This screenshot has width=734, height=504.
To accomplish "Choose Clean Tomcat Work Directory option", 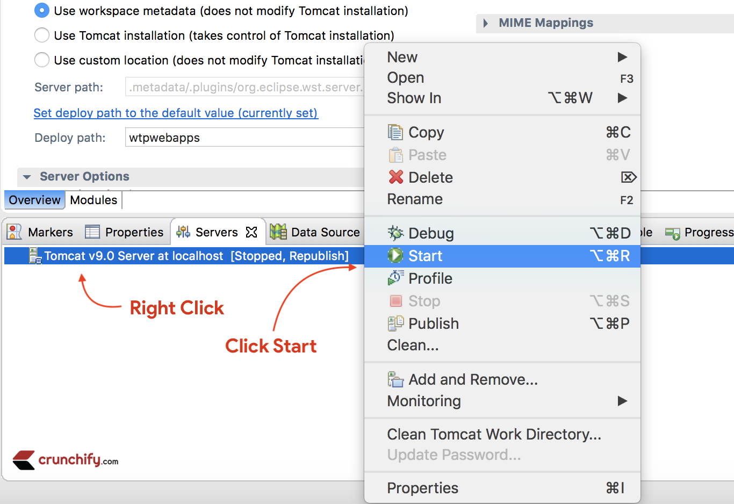I will pos(494,434).
